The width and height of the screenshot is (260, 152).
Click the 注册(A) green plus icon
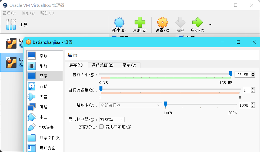(x=140, y=22)
